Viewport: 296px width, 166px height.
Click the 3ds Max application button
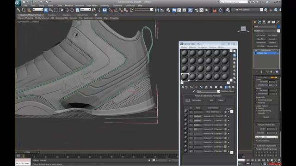18,3
